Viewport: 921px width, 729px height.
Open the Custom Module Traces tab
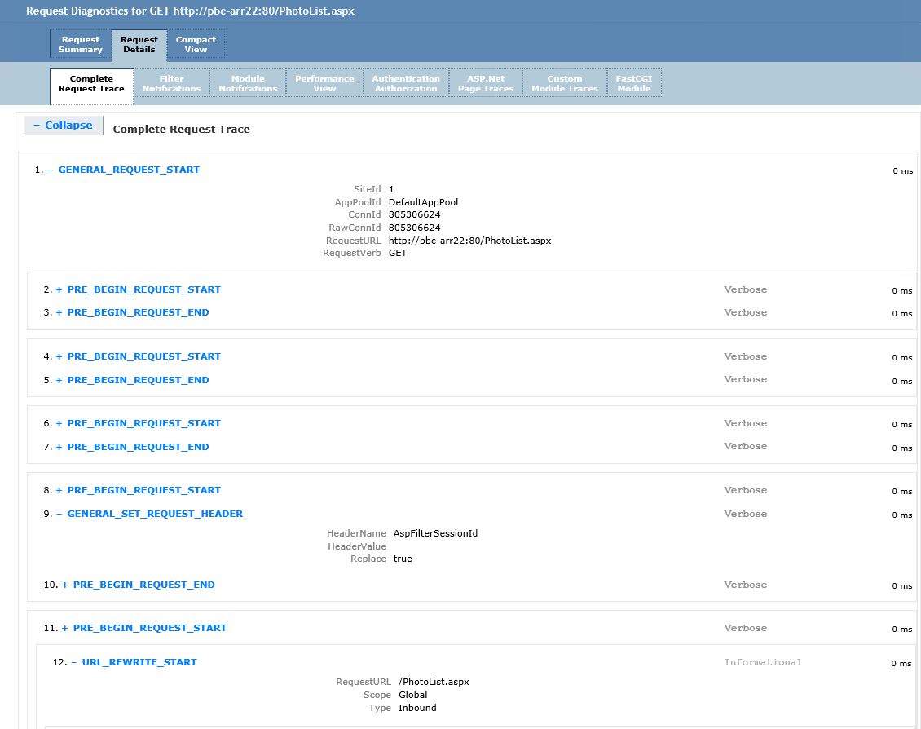(565, 84)
